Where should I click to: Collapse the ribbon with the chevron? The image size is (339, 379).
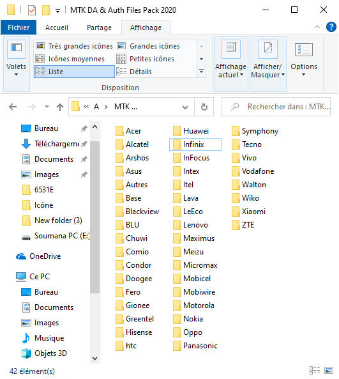317,27
